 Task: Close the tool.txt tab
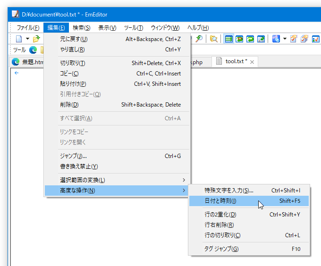coord(252,62)
